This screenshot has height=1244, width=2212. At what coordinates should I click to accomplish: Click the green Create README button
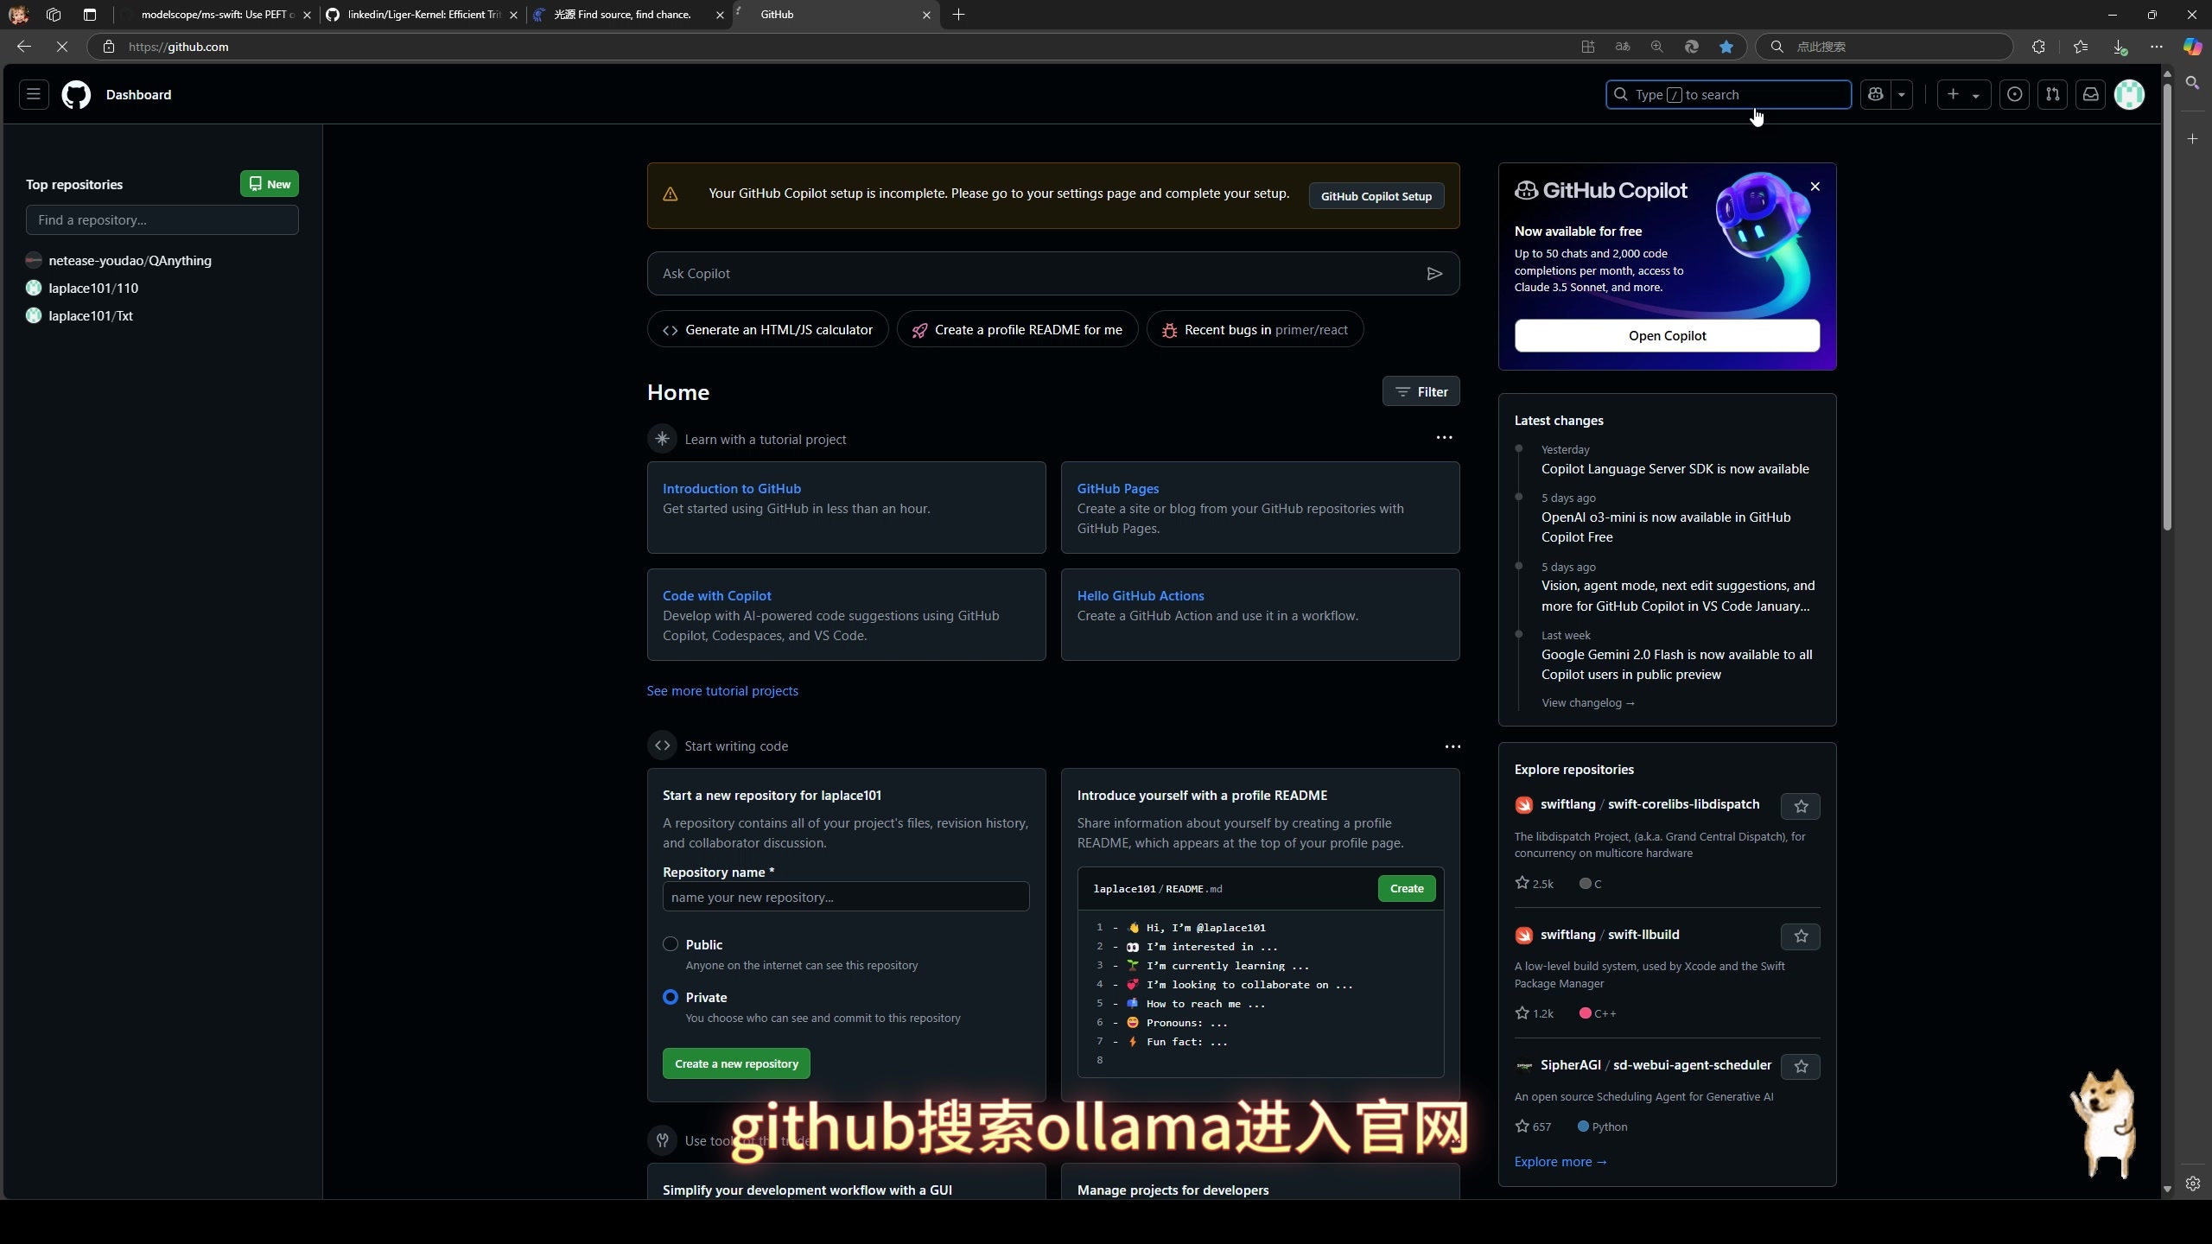coord(1407,888)
